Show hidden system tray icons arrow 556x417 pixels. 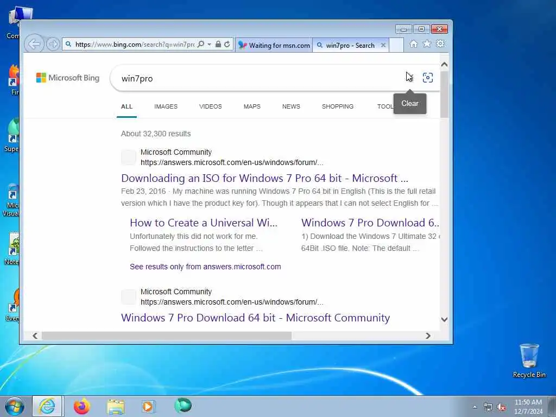click(x=475, y=407)
